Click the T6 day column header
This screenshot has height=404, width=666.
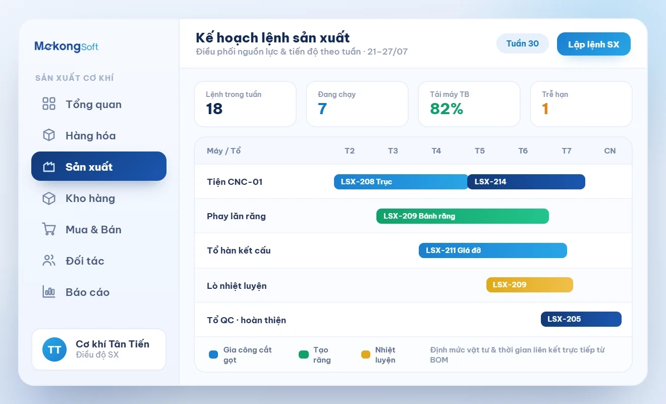coord(523,151)
